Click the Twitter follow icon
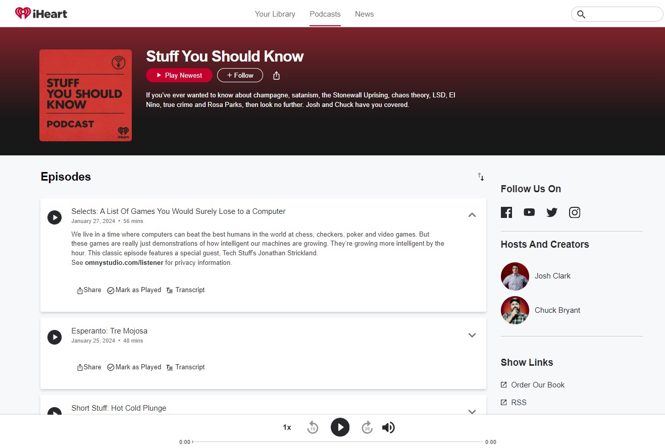This screenshot has height=448, width=665. 551,212
